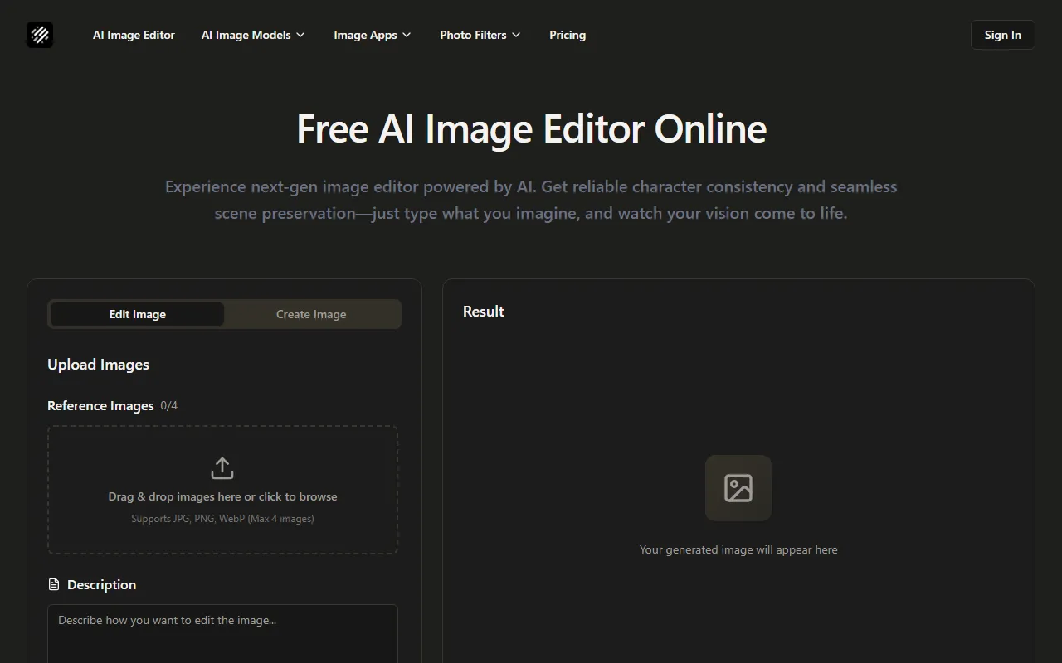Expand the AI Image Models chevron

coord(300,35)
